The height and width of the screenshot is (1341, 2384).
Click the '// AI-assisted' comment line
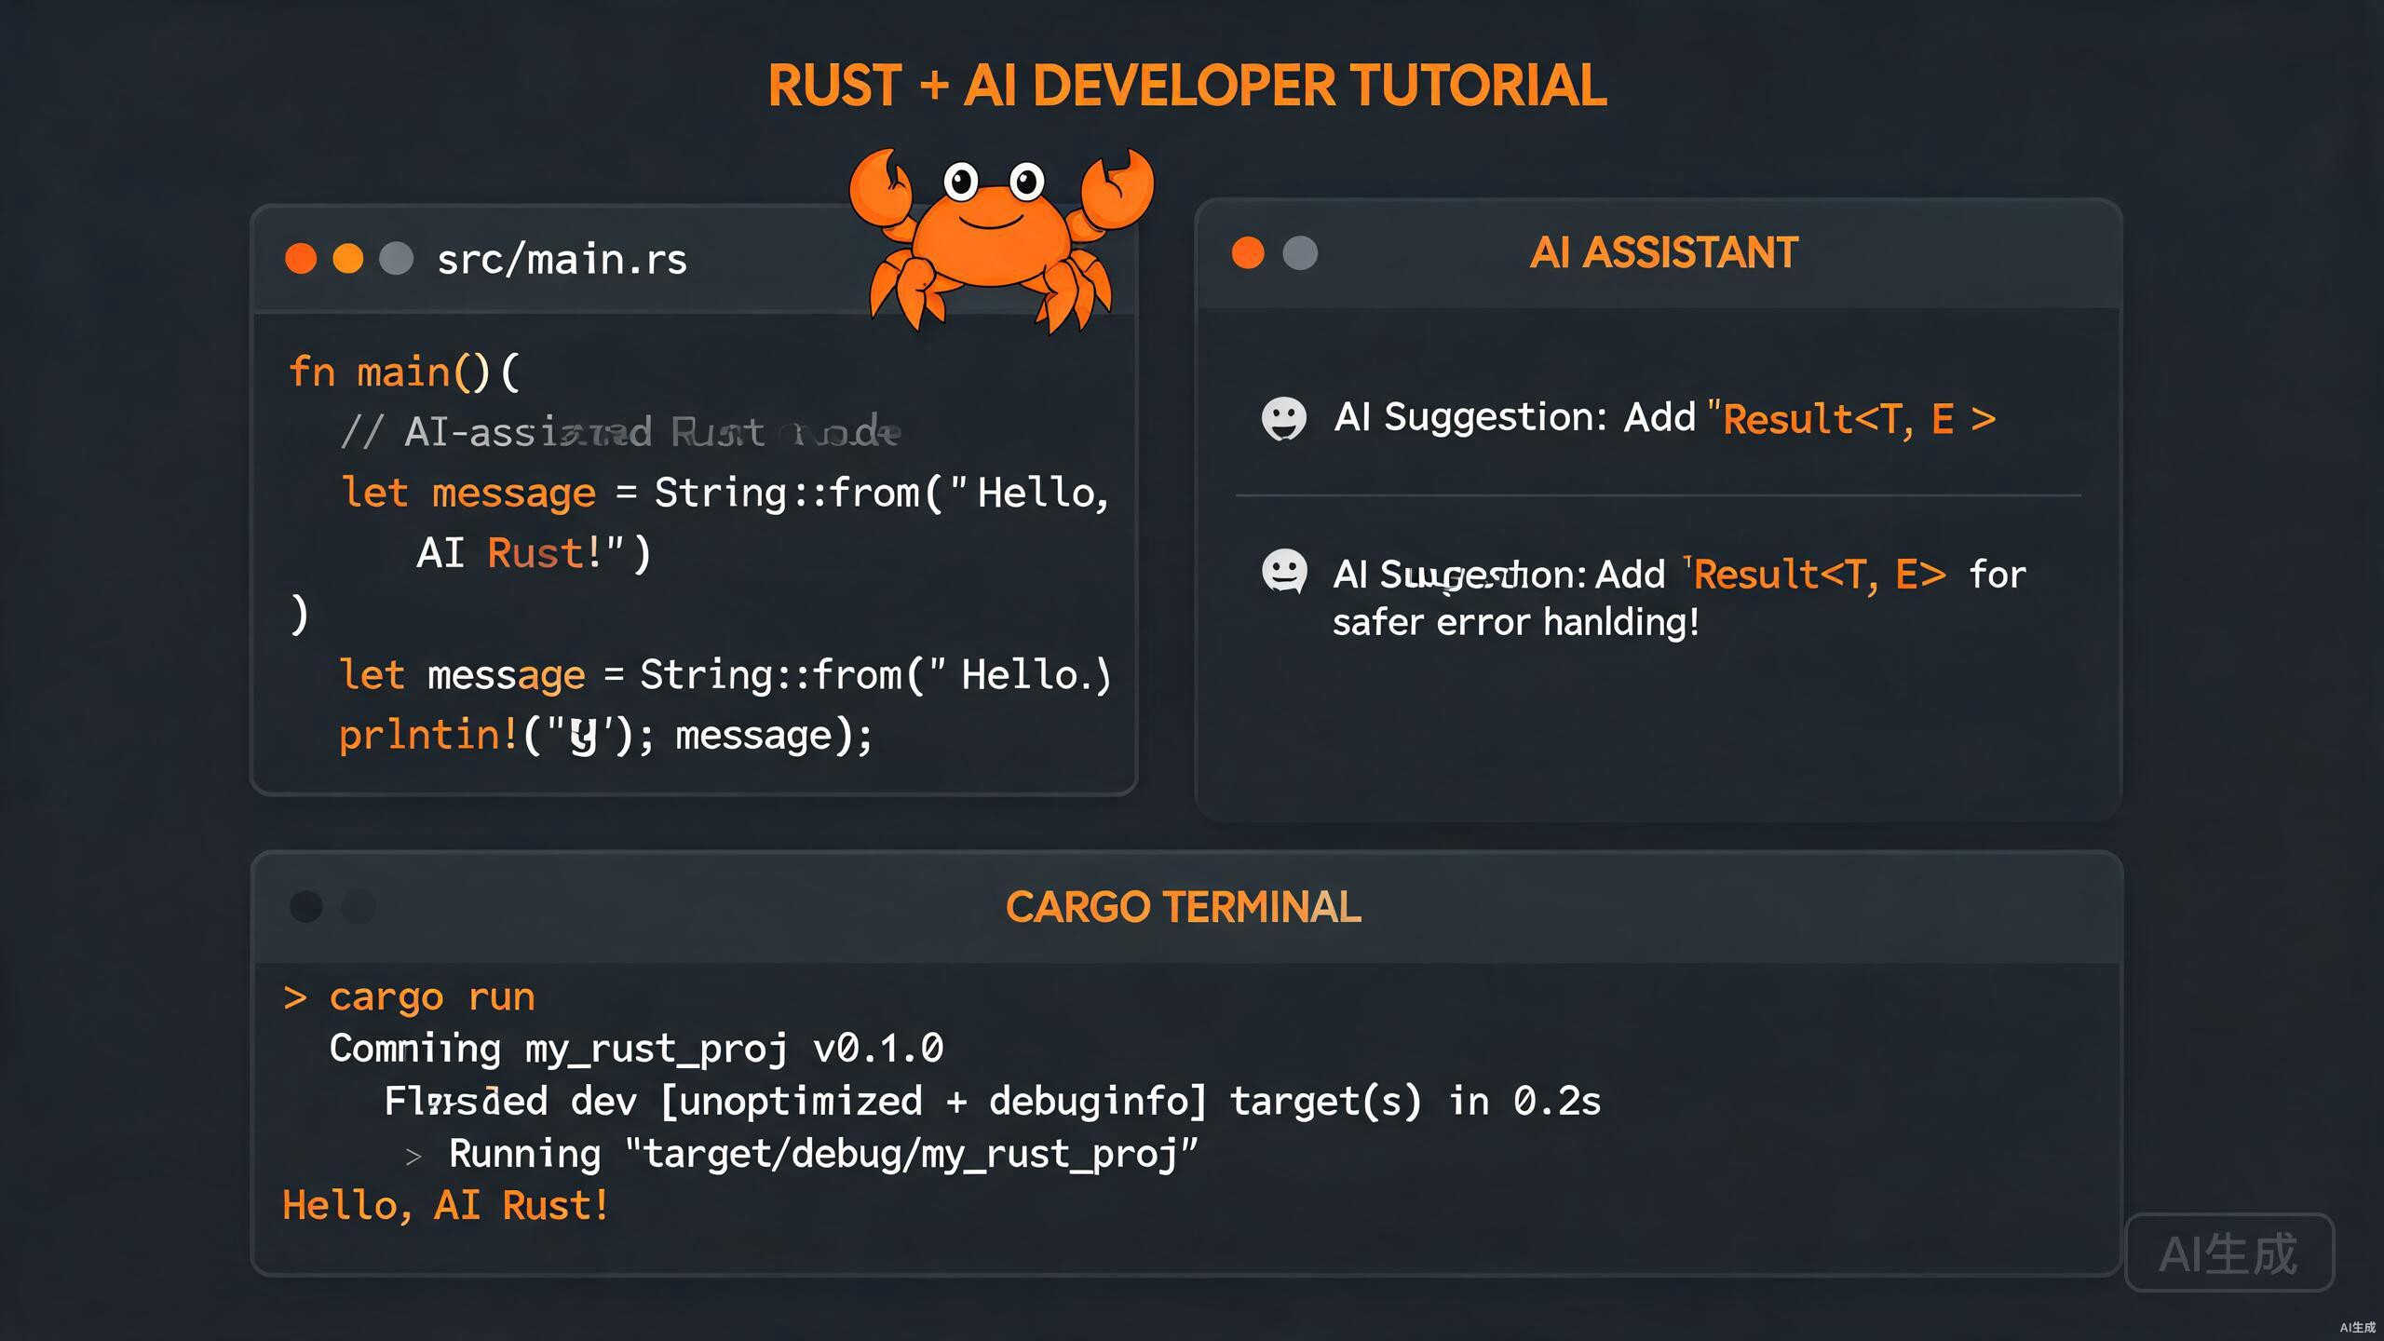[620, 432]
